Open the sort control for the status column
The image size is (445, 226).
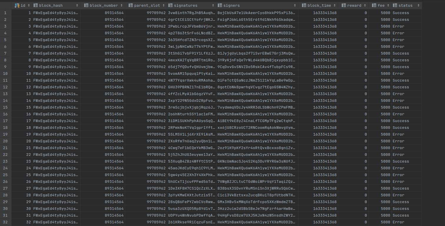(418, 5)
